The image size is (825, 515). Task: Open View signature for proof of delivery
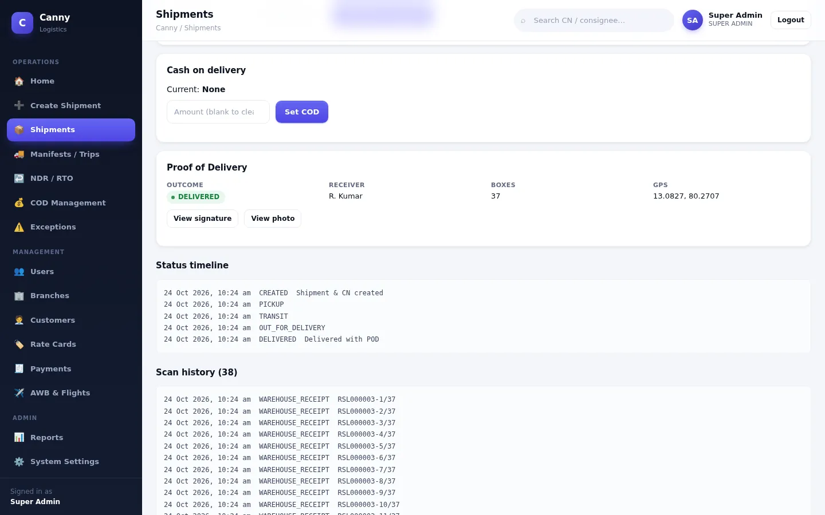[202, 219]
